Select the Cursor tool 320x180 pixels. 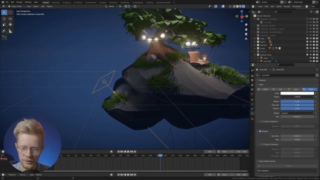(10, 12)
